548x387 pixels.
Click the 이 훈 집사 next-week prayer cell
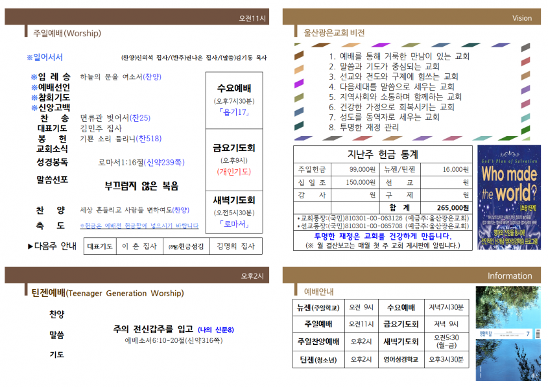pos(139,246)
